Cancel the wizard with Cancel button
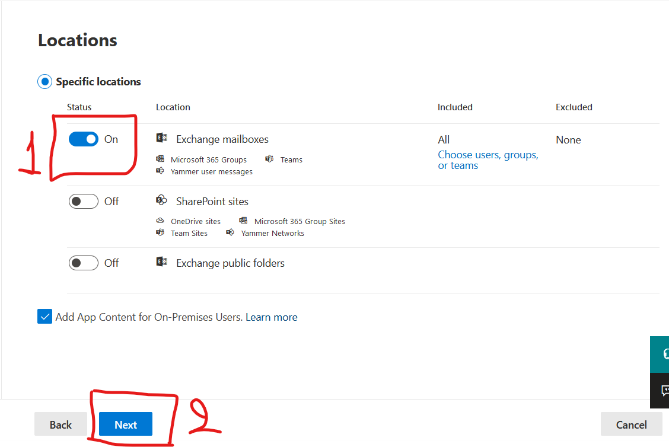This screenshot has height=447, width=669. [632, 424]
